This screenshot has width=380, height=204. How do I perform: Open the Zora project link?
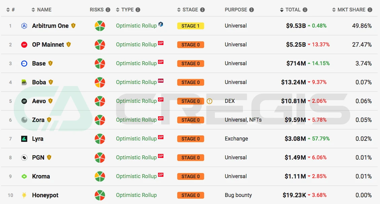[x=38, y=120]
